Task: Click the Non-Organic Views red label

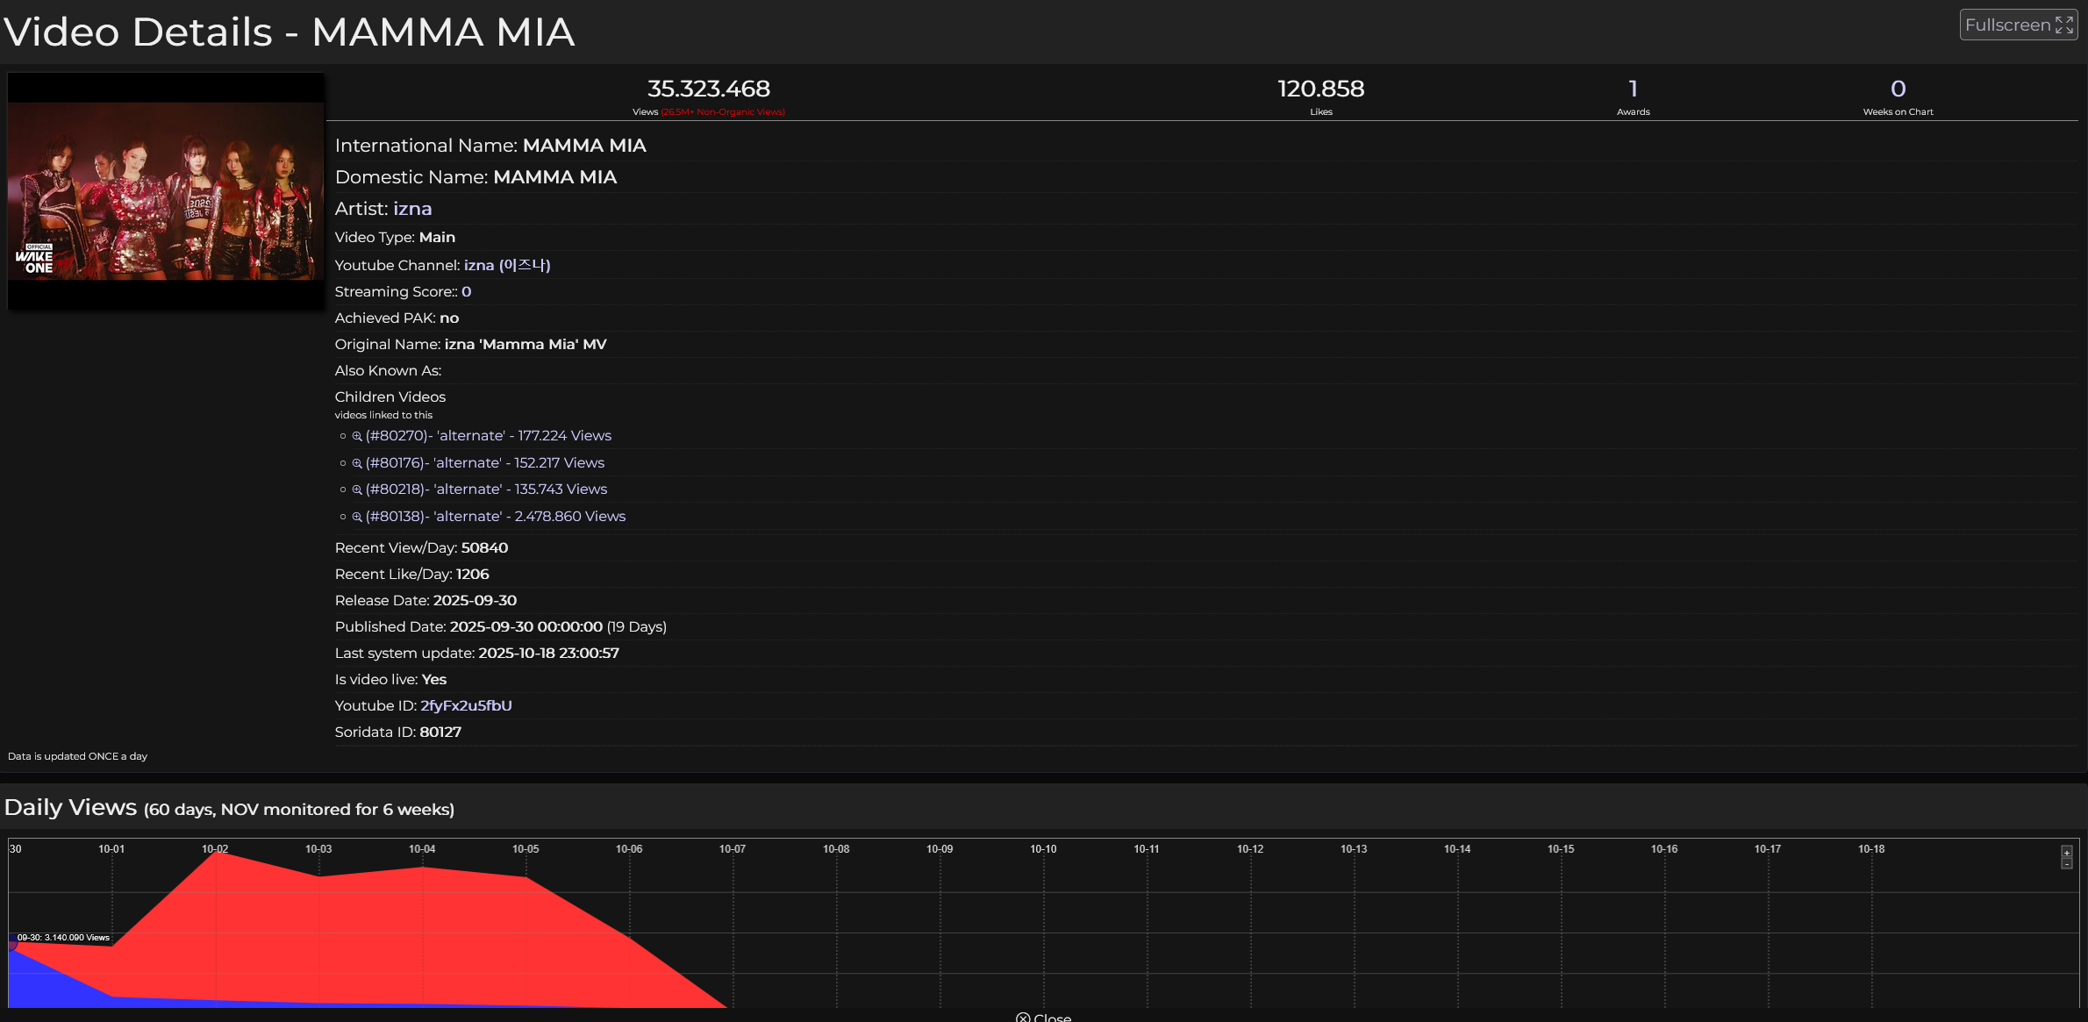Action: [723, 112]
